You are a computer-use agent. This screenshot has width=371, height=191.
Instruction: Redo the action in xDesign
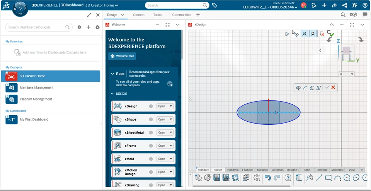coord(277,178)
